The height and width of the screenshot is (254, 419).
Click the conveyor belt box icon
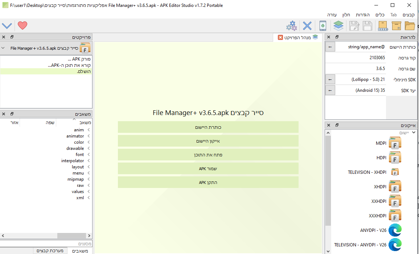pos(383,26)
